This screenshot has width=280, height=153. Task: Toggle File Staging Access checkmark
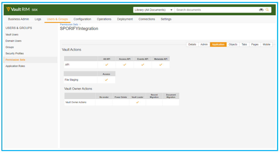tap(106, 80)
